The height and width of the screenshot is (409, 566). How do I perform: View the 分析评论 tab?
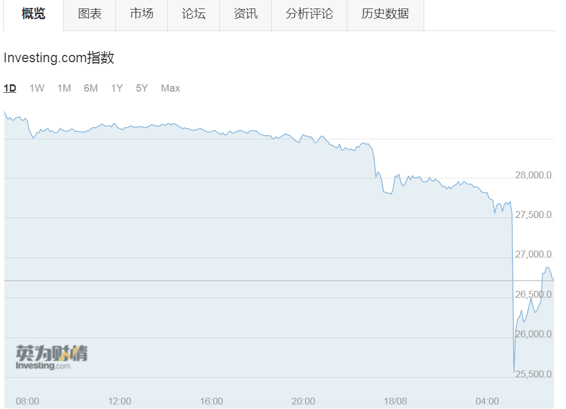point(310,14)
